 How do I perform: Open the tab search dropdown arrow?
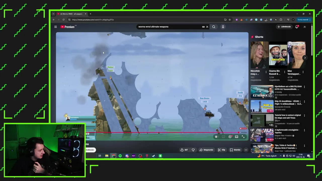click(53, 14)
